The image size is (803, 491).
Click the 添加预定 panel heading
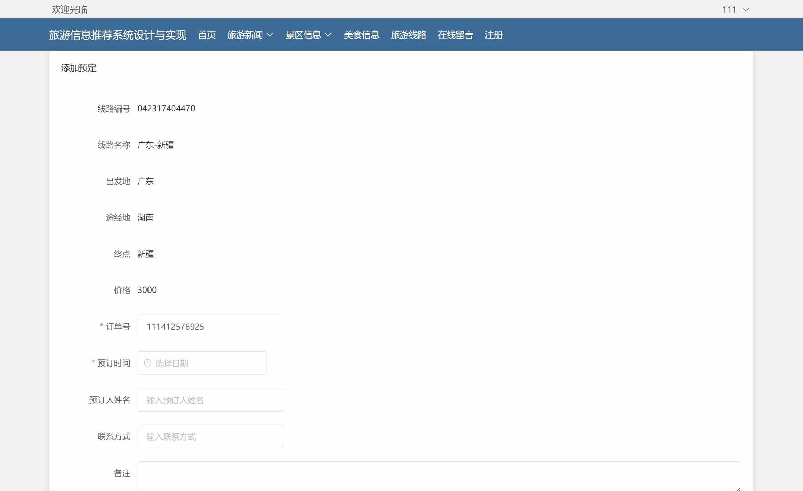pyautogui.click(x=79, y=68)
